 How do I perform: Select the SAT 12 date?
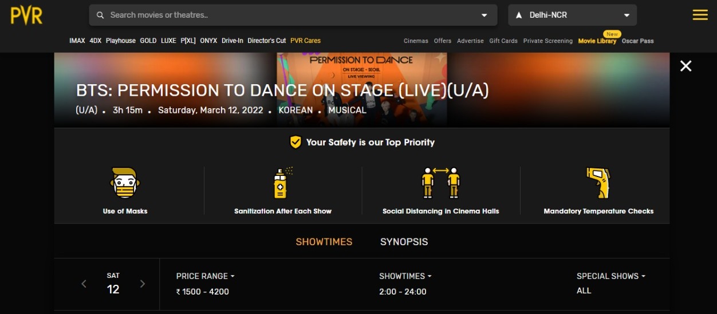(x=113, y=284)
